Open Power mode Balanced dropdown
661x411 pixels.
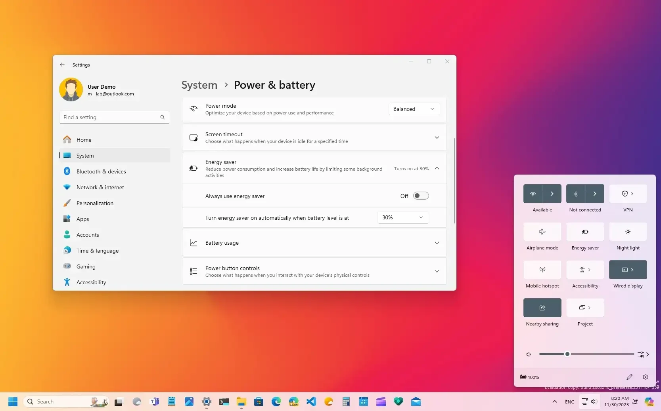coord(414,109)
